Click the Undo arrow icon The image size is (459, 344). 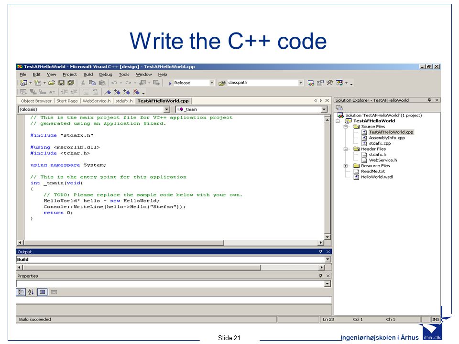[x=114, y=83]
